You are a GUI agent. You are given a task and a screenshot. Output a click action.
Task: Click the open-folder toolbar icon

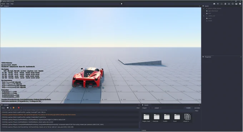(x=222, y=4)
